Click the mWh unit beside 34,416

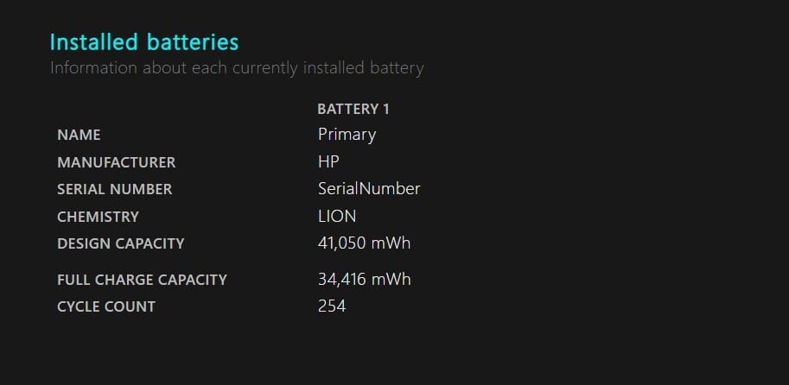point(391,279)
